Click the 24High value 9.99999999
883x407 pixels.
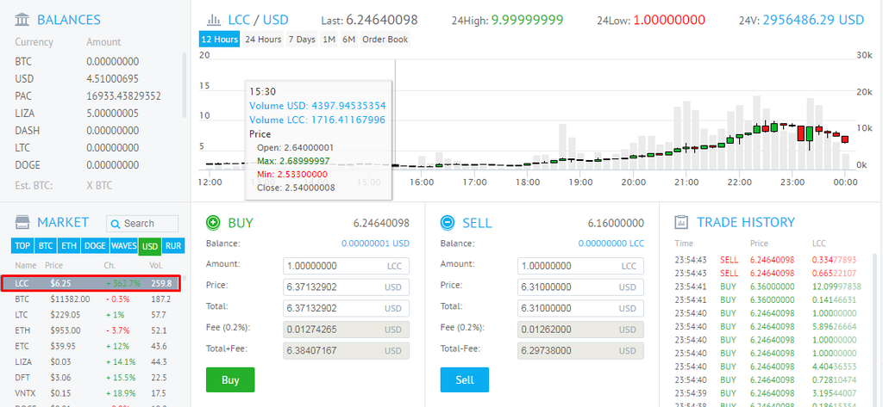[x=526, y=21]
